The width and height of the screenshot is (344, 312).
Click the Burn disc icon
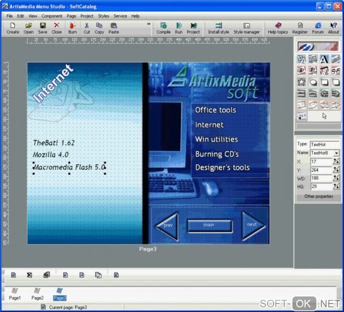pyautogui.click(x=73, y=28)
